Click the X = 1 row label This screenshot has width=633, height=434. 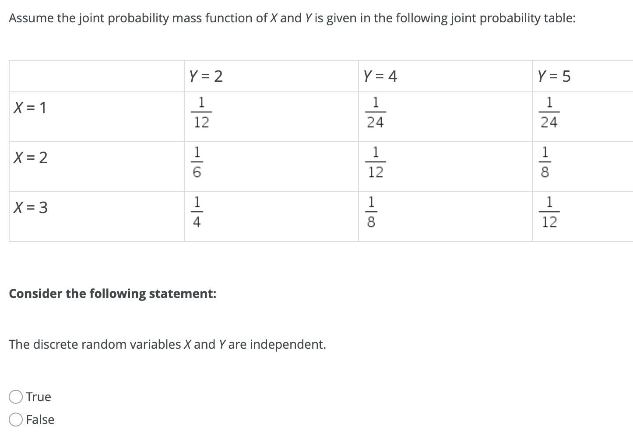tap(30, 108)
